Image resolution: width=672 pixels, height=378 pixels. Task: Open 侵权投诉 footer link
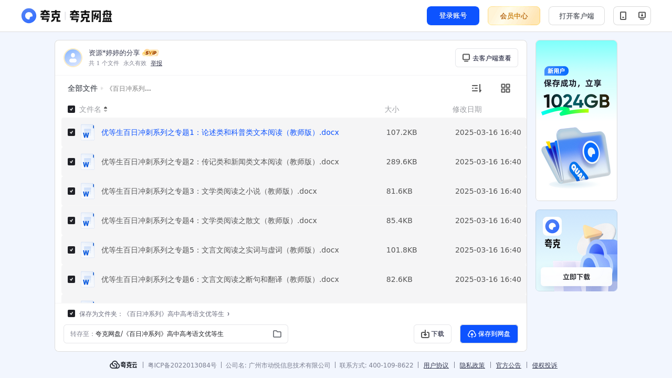[x=545, y=365]
